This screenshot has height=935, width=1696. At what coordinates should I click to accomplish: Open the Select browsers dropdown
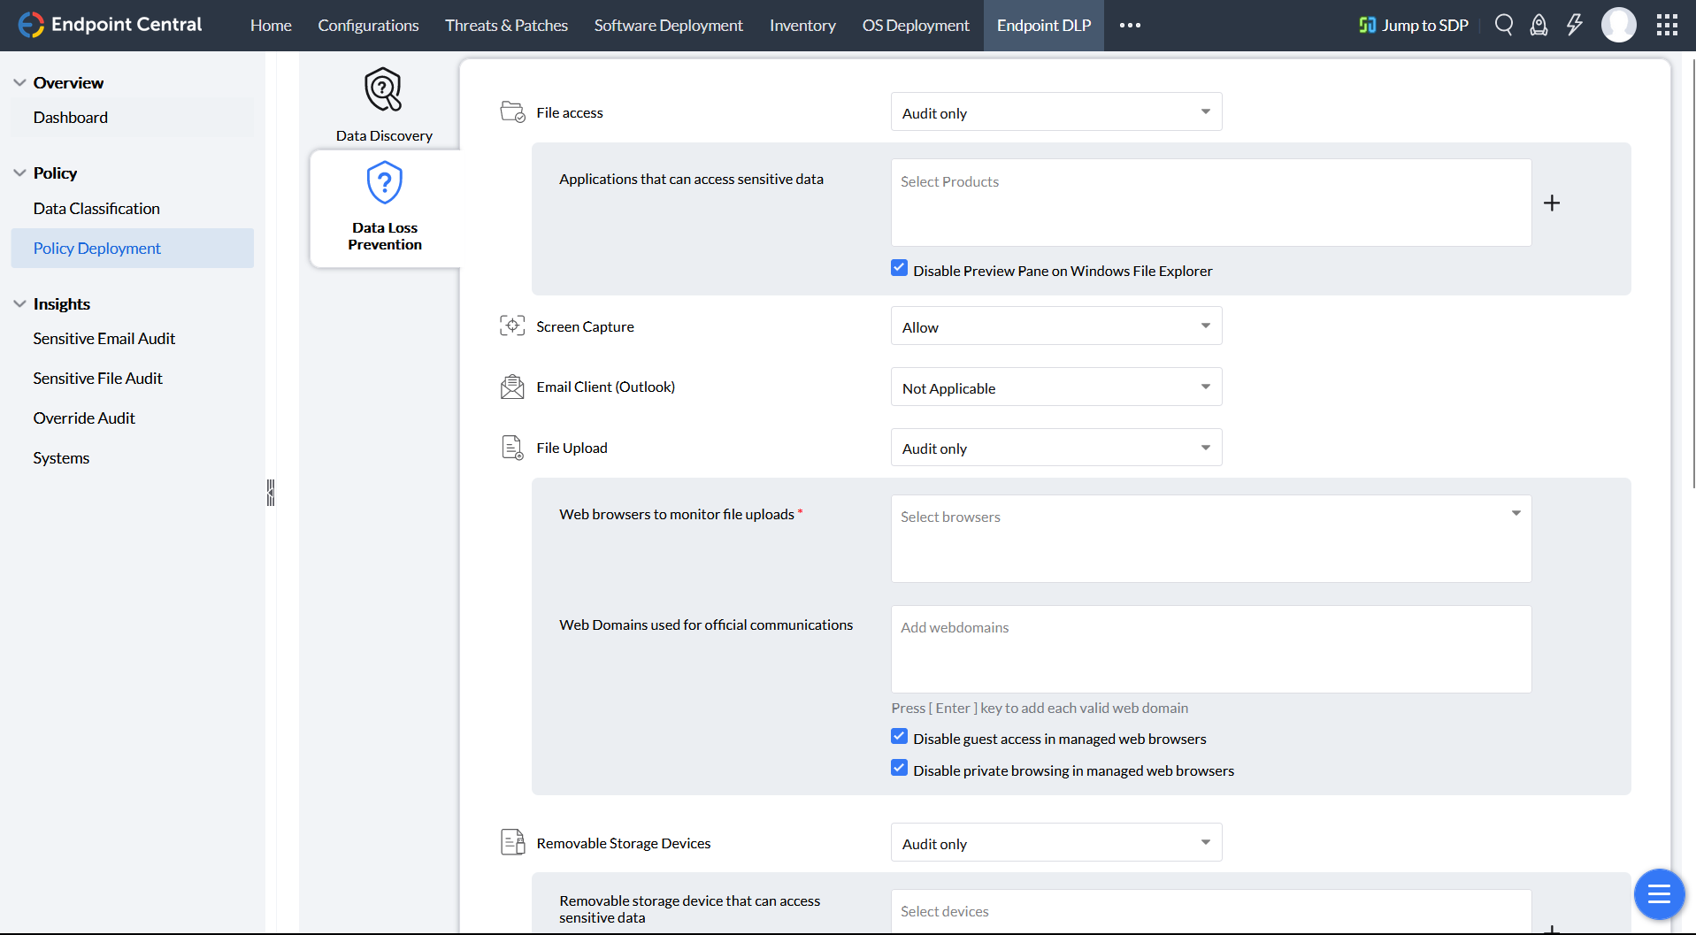[1210, 517]
